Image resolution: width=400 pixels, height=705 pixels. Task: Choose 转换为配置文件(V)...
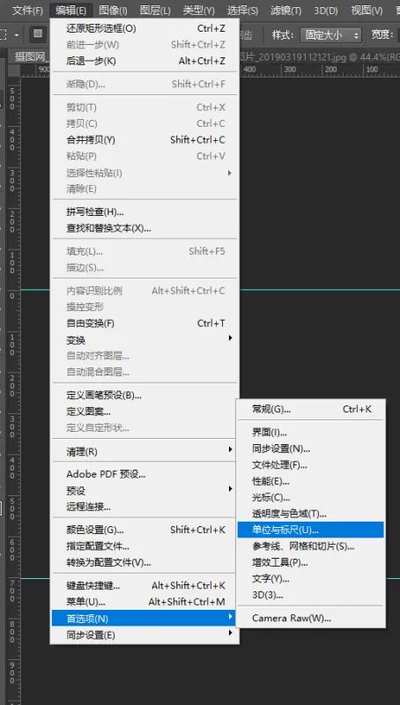pyautogui.click(x=144, y=562)
